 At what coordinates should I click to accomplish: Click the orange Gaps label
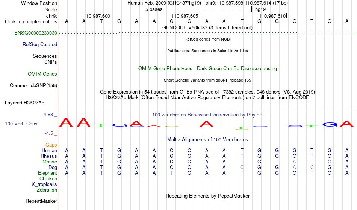tap(51, 145)
